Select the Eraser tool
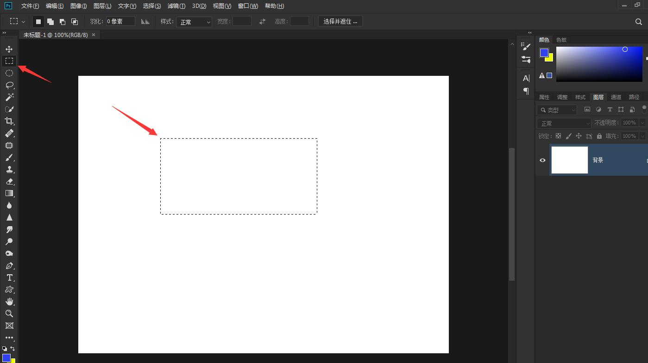The height and width of the screenshot is (363, 648). [x=9, y=181]
